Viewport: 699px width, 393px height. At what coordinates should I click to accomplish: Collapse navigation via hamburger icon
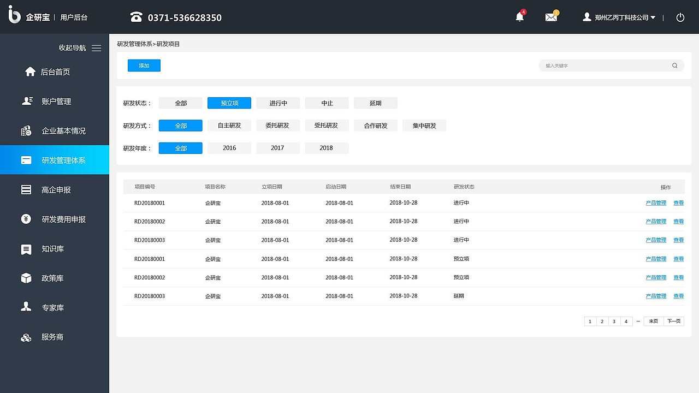point(97,48)
